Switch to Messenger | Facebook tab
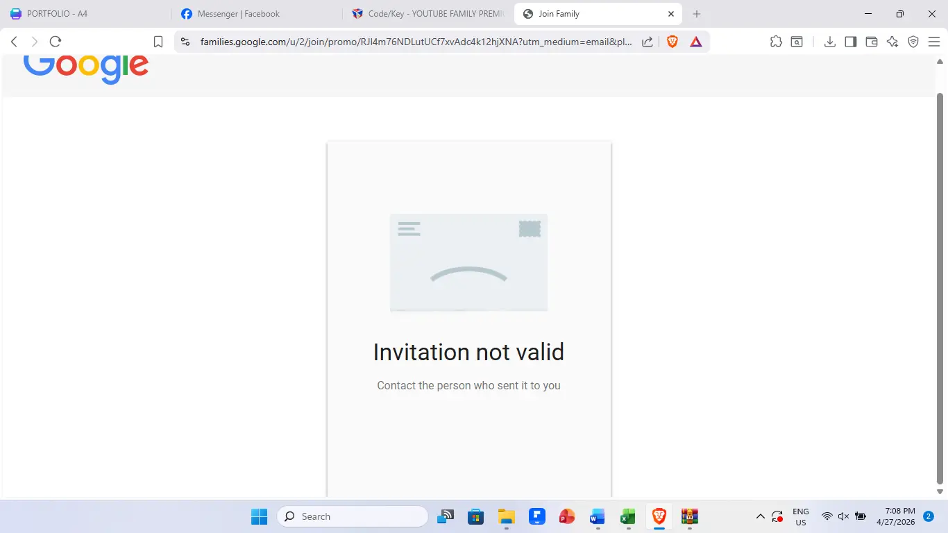 (257, 14)
